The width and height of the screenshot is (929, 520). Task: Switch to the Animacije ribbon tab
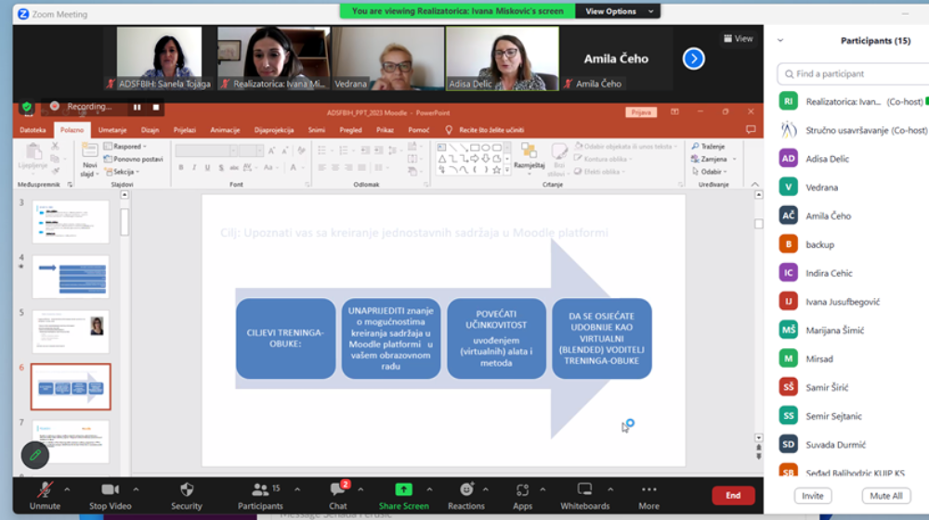pos(225,130)
